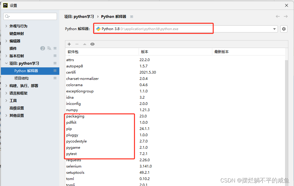Click the 最新版本 column header
The height and width of the screenshot is (186, 294).
(x=249, y=52)
